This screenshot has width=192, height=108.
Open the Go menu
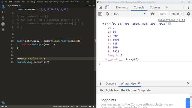tap(28, 2)
